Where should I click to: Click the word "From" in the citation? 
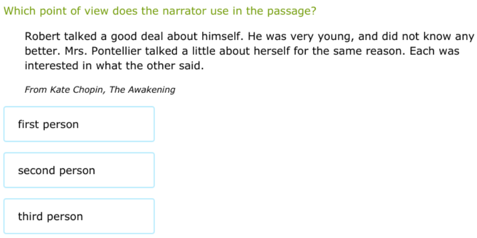36,90
